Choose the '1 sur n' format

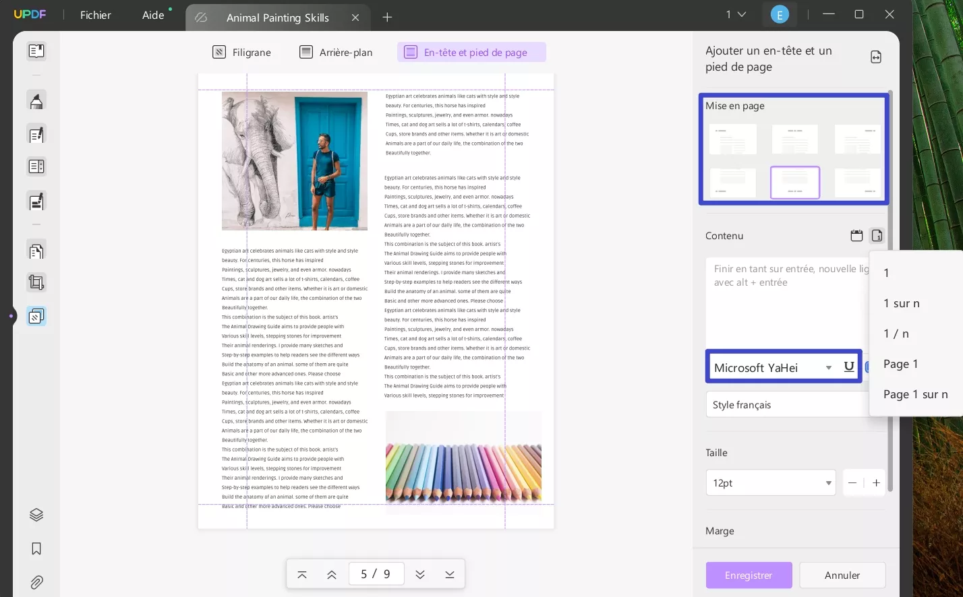(x=902, y=303)
